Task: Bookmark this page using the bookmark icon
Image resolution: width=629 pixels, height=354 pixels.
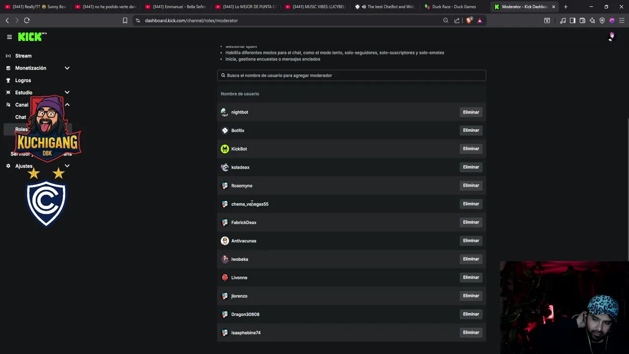Action: (x=125, y=21)
